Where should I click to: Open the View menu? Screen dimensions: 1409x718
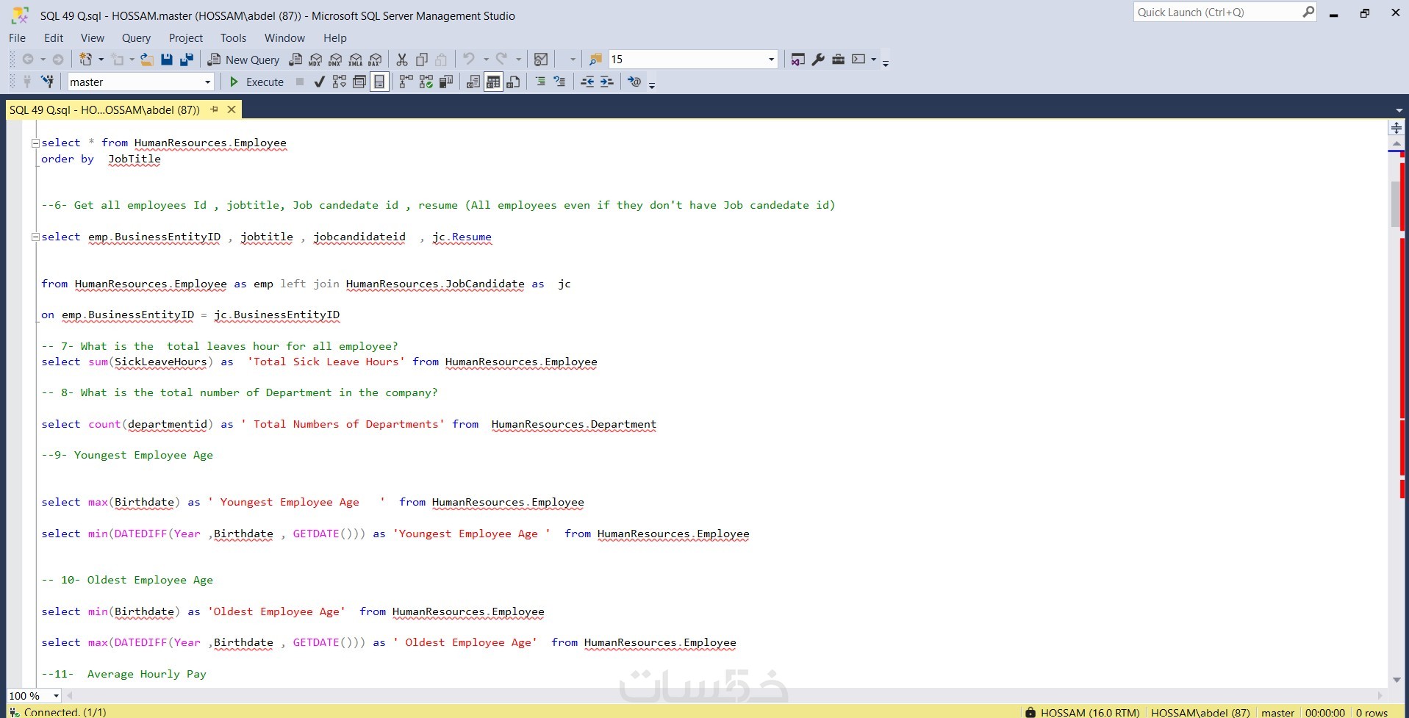click(x=93, y=38)
